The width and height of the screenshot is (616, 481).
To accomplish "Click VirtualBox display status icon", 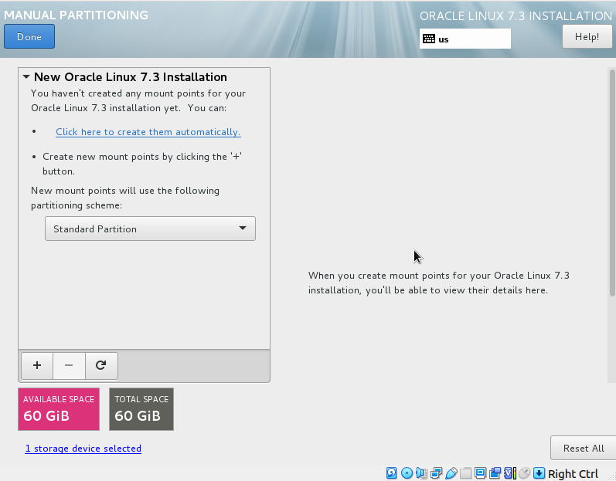I will (x=480, y=473).
